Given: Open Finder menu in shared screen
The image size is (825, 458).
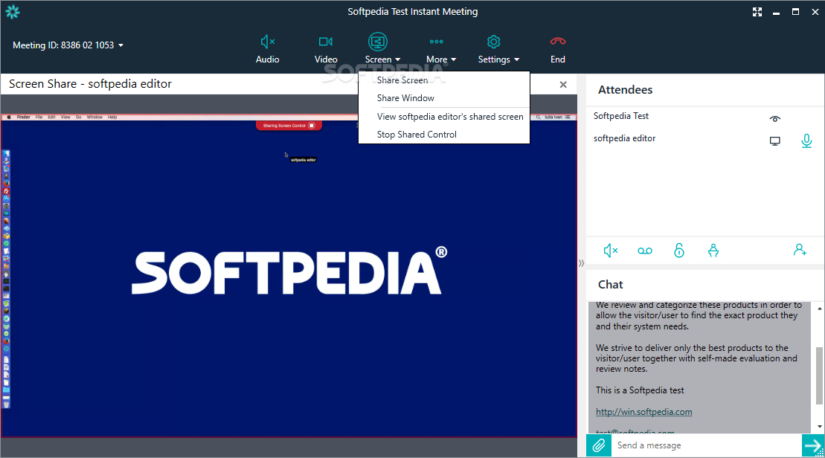Looking at the screenshot, I should (x=23, y=117).
